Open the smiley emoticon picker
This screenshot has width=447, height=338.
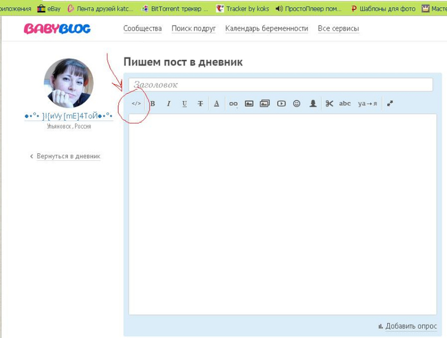297,103
